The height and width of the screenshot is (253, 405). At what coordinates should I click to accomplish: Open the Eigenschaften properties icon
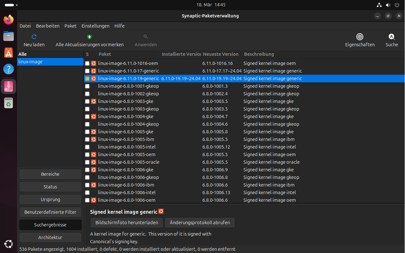tap(360, 37)
